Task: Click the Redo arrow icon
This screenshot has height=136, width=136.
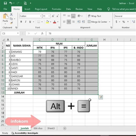Action: (18, 3)
